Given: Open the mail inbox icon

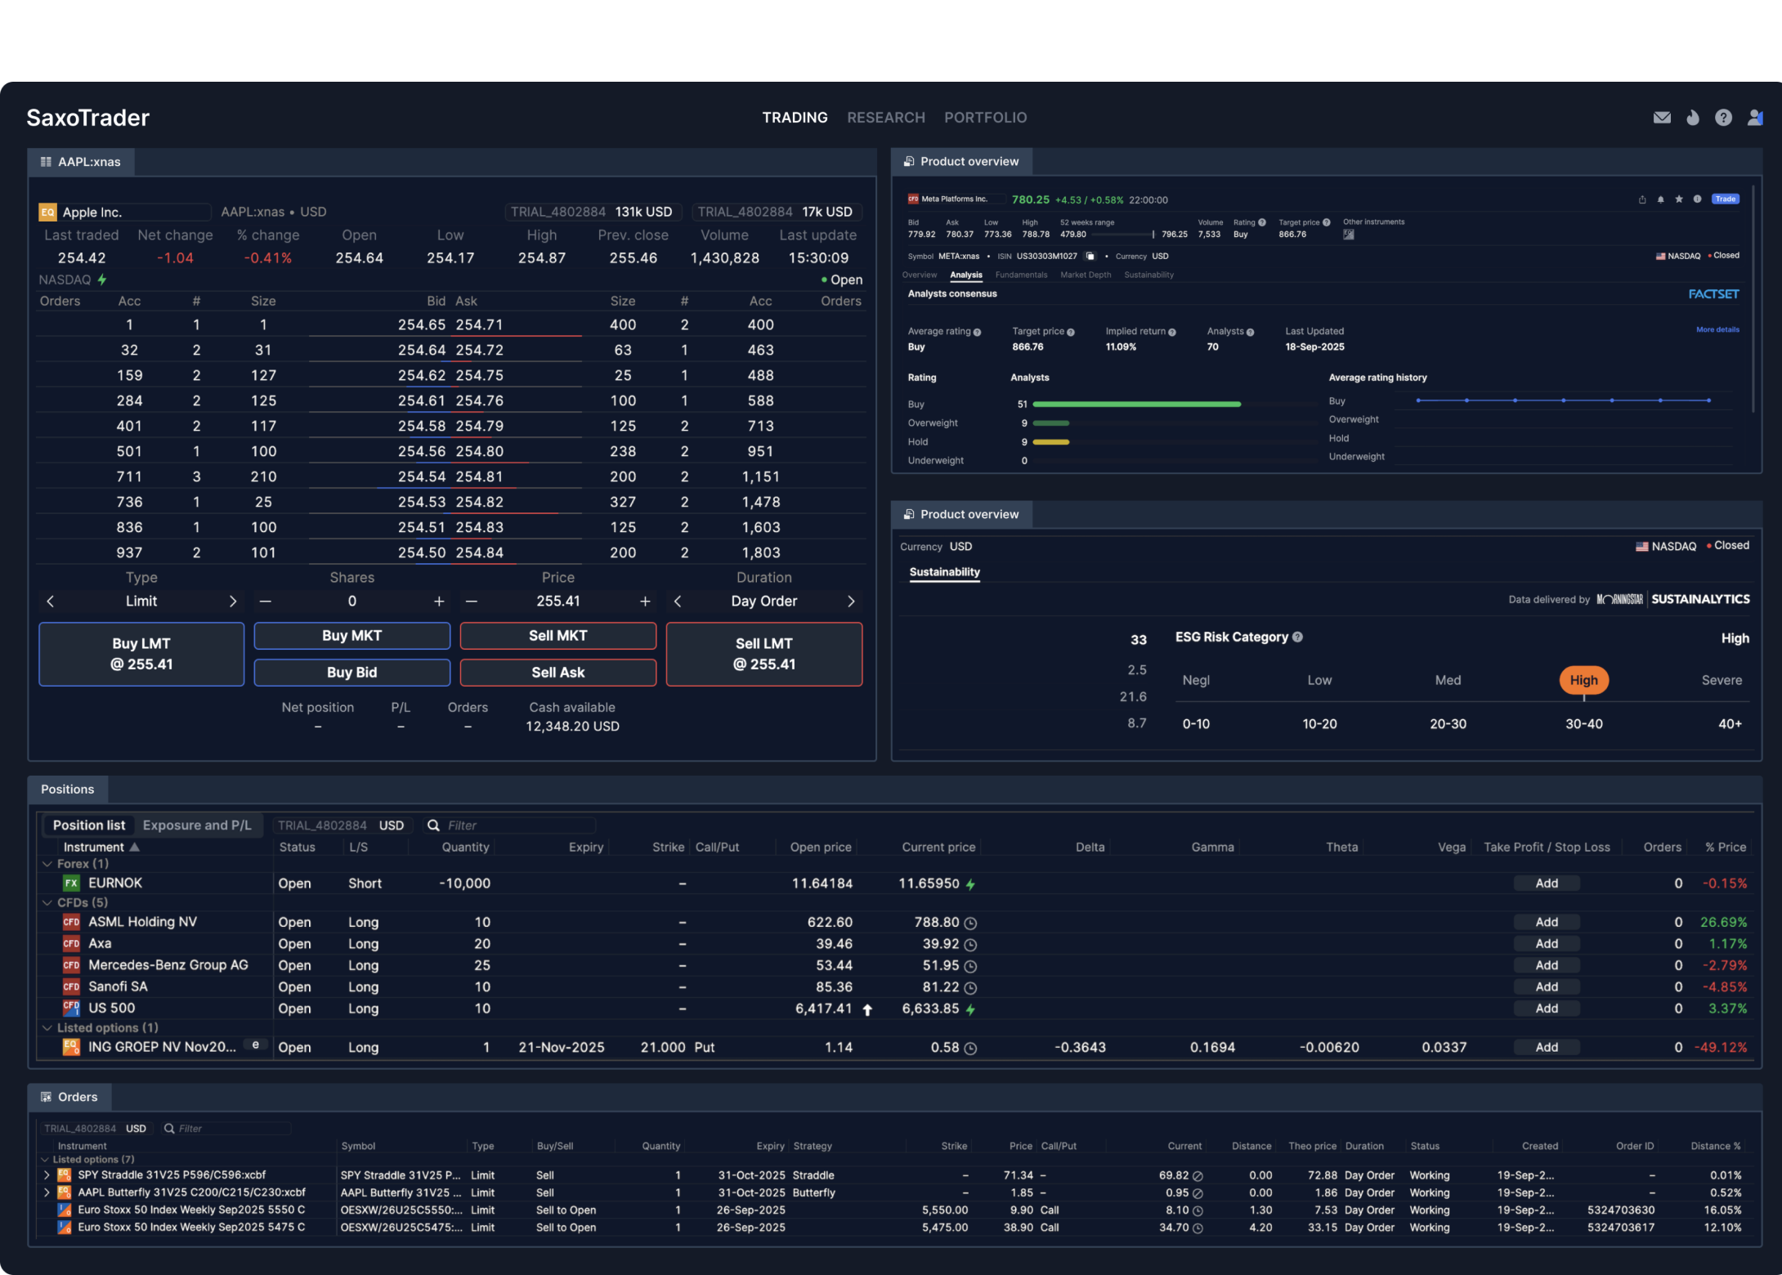Looking at the screenshot, I should (1662, 118).
